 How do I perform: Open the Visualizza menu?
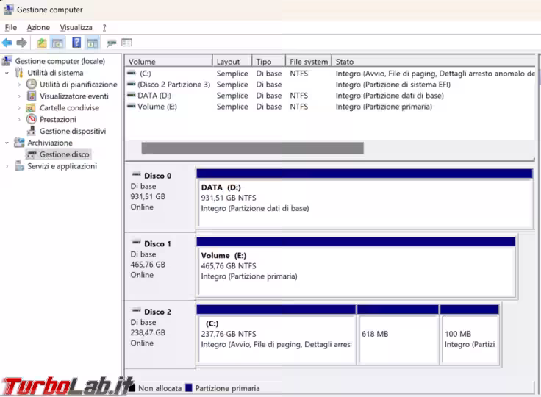pos(76,27)
